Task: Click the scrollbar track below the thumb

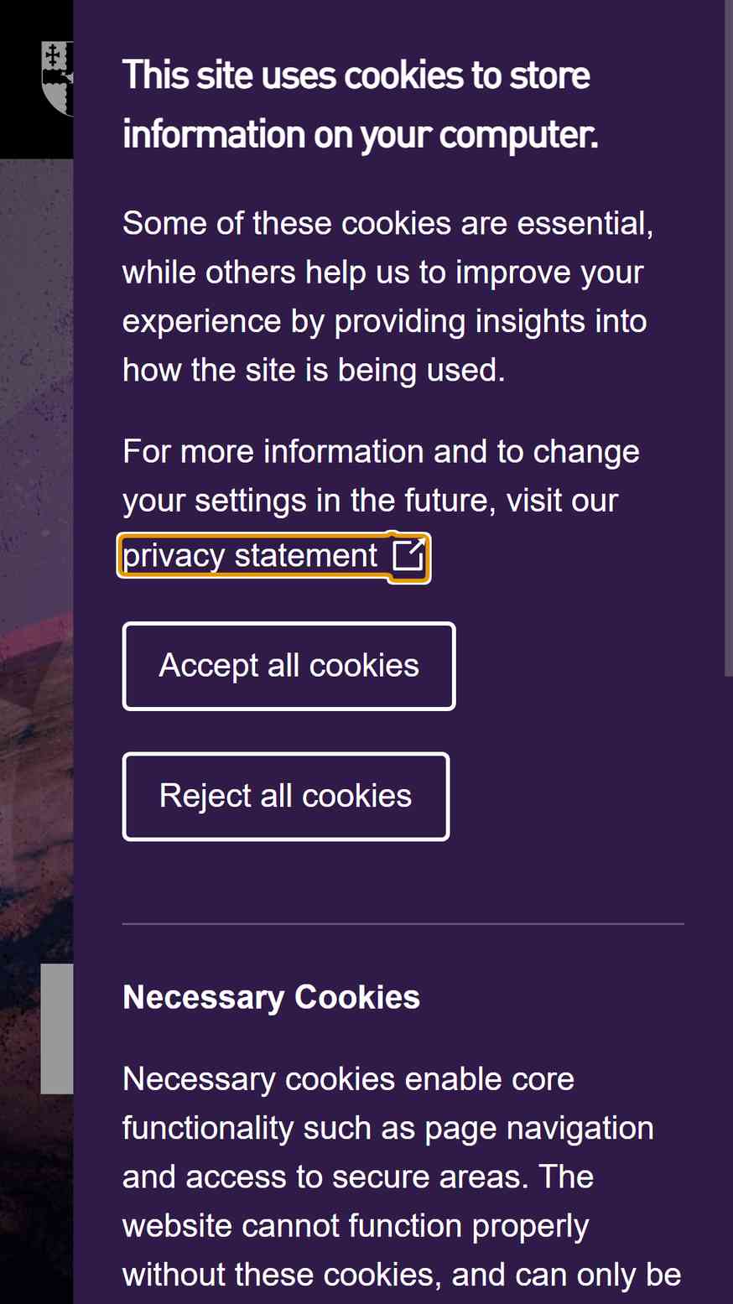Action: point(728,990)
